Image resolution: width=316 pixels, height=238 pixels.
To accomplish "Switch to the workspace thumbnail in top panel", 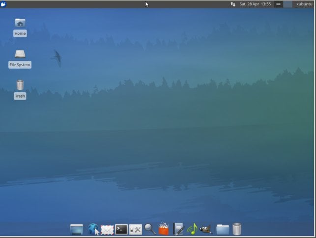I will (287, 4).
